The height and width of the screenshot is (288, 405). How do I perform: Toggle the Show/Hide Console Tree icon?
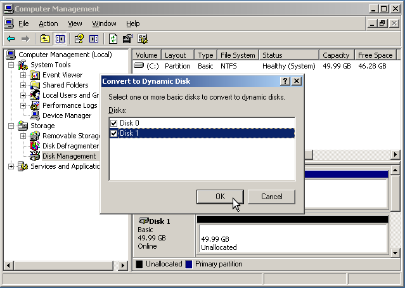coord(60,39)
